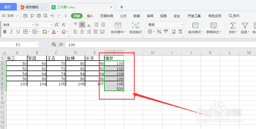This screenshot has width=256, height=129.
Task: Apply red font color
Action: (x=54, y=32)
